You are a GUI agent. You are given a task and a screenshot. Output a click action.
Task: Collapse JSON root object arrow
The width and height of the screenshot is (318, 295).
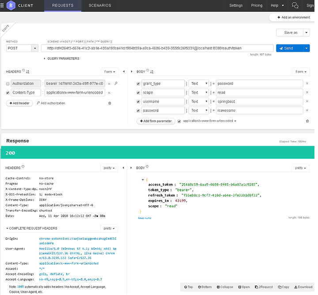(x=143, y=180)
